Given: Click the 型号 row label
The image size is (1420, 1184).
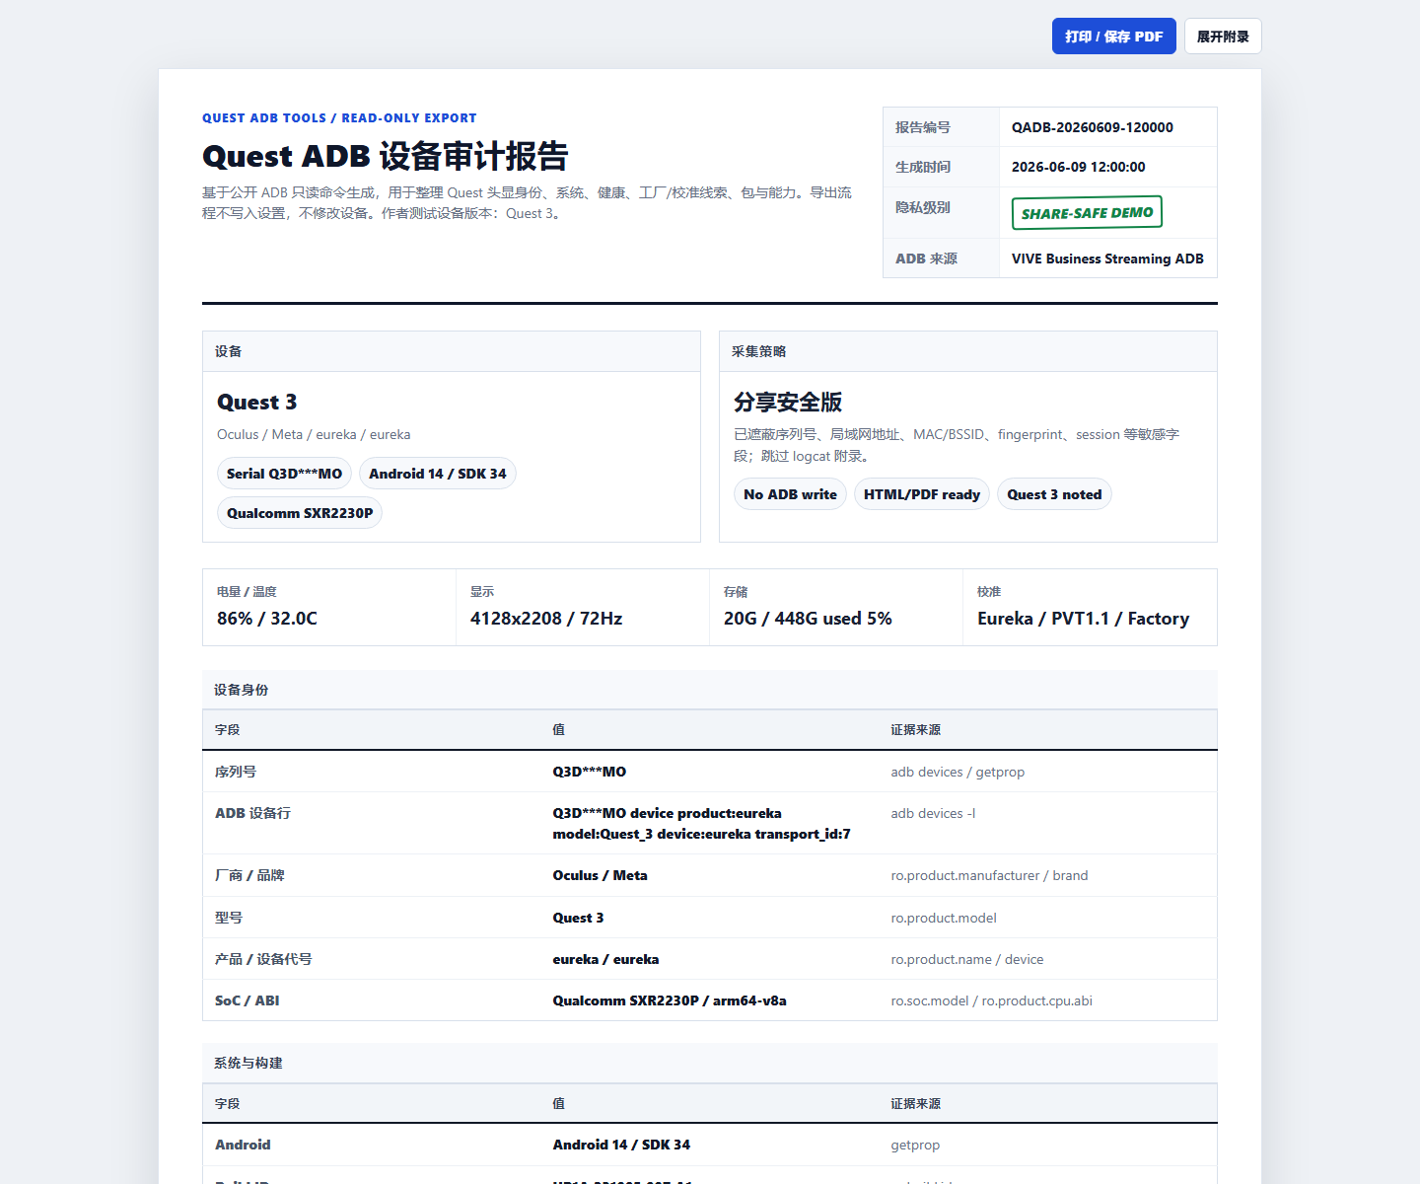Looking at the screenshot, I should click(229, 918).
